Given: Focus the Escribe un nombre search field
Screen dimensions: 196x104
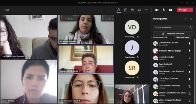Looking at the screenshot, I should [173, 28].
